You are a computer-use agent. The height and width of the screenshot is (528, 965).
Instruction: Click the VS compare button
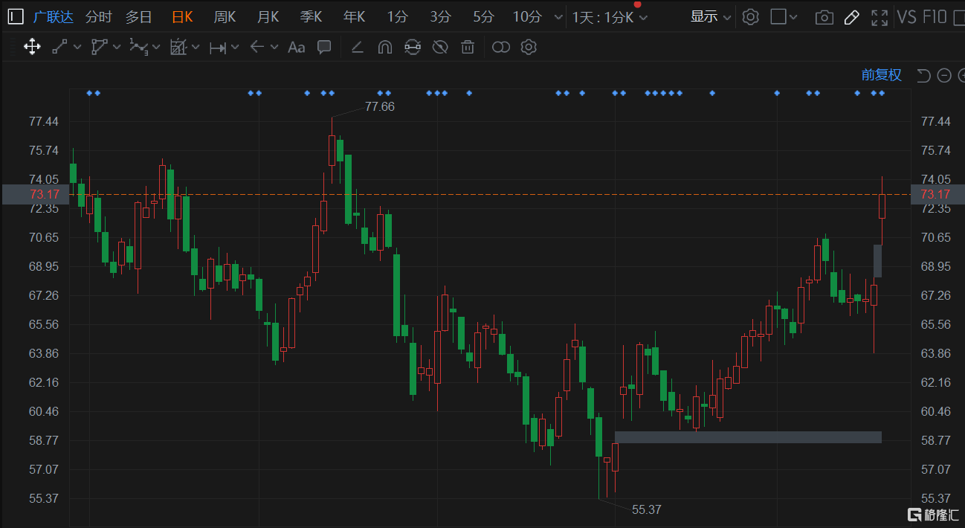pos(907,16)
